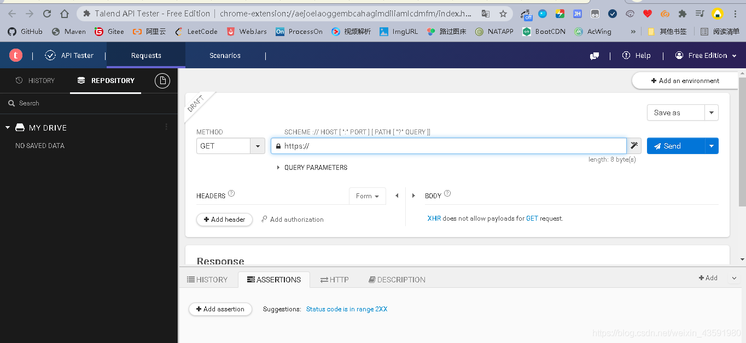
Task: Switch to Requests tab
Action: point(146,55)
